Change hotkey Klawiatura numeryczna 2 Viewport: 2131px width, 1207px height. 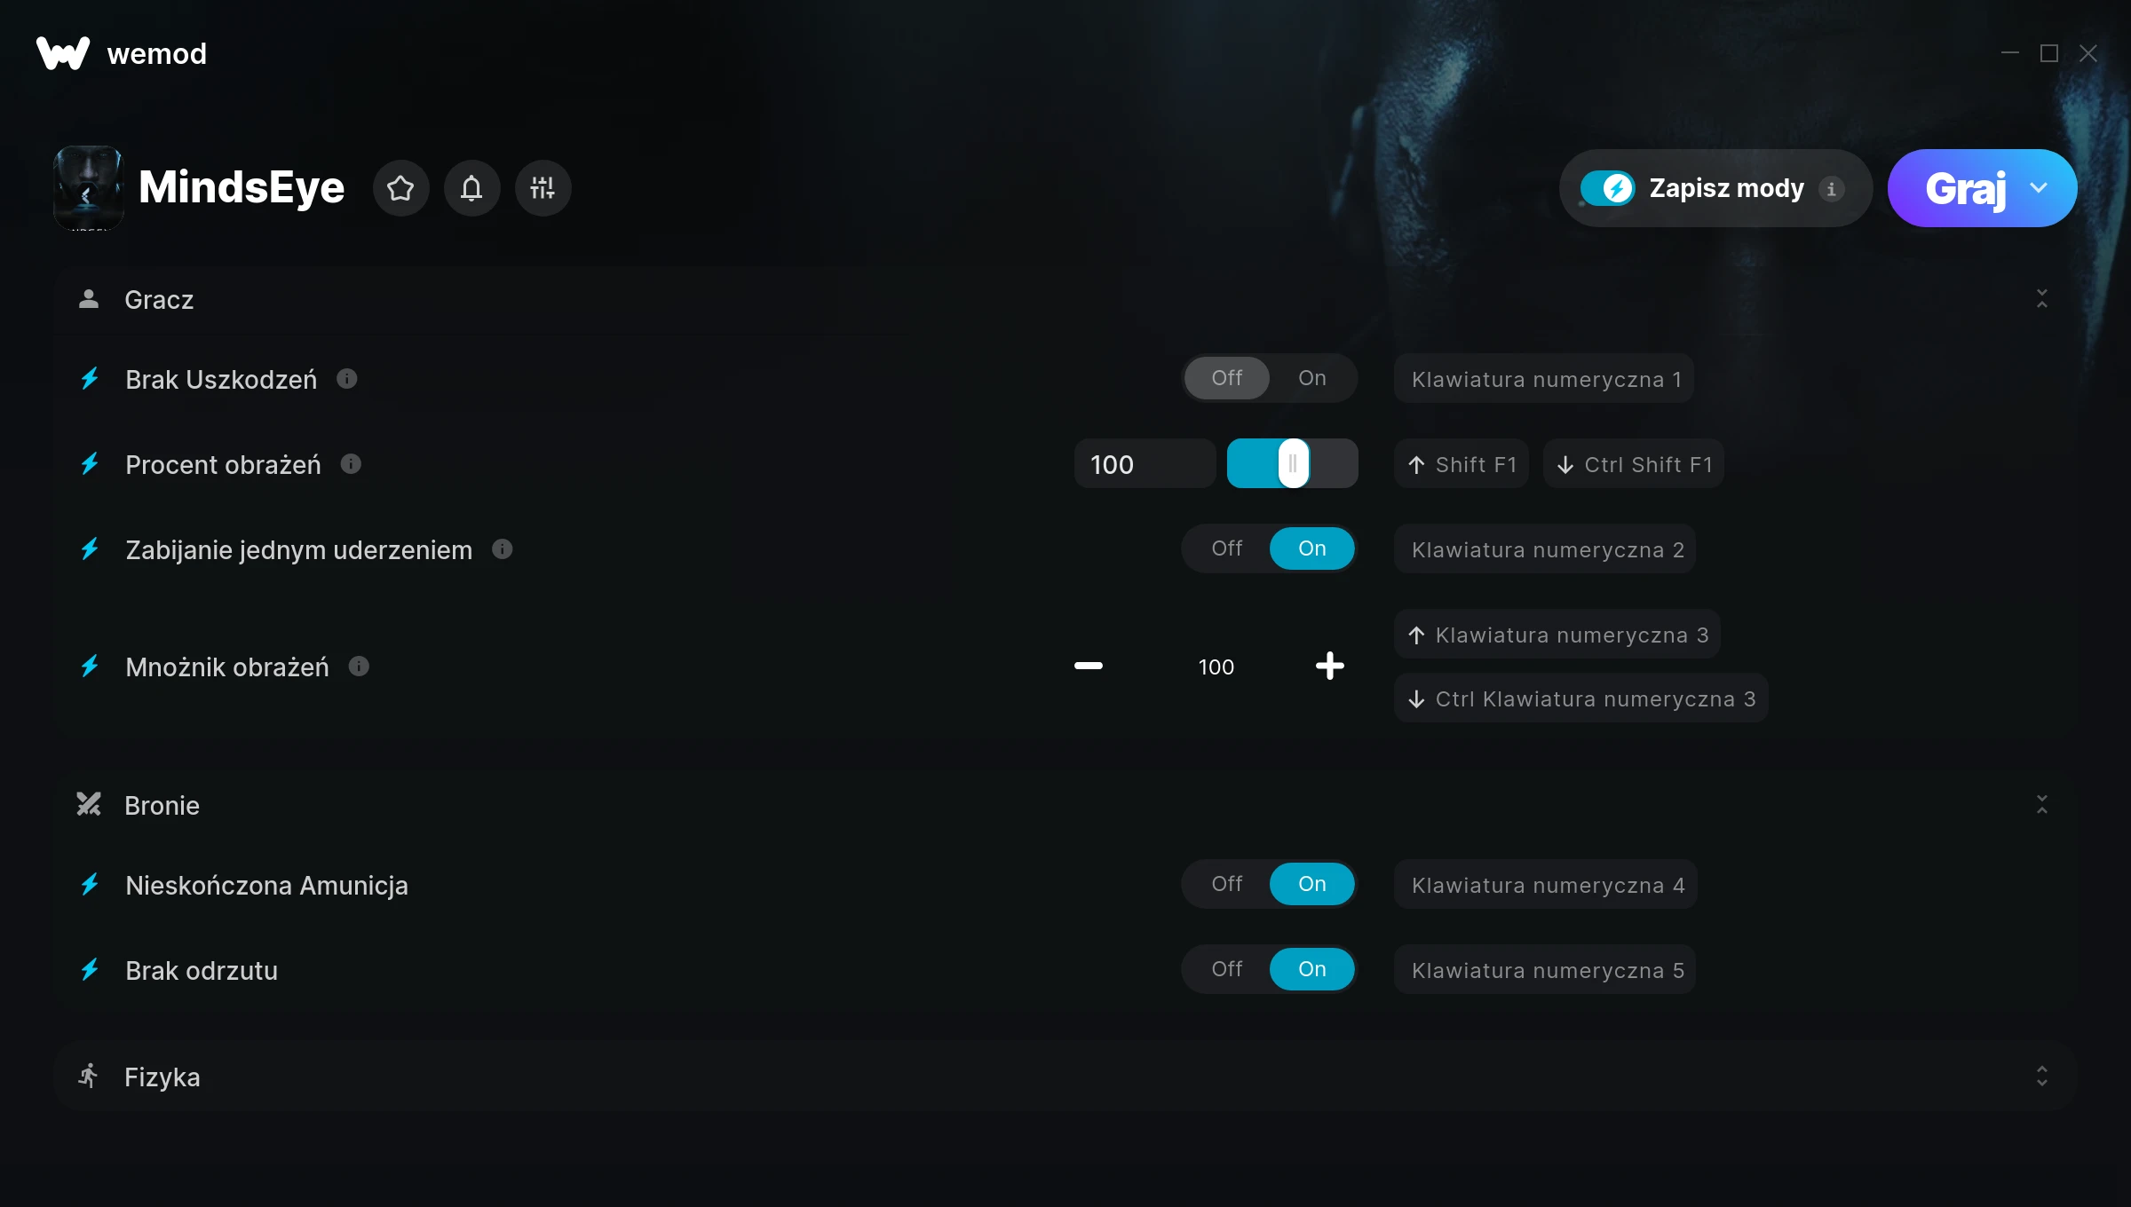(x=1545, y=549)
